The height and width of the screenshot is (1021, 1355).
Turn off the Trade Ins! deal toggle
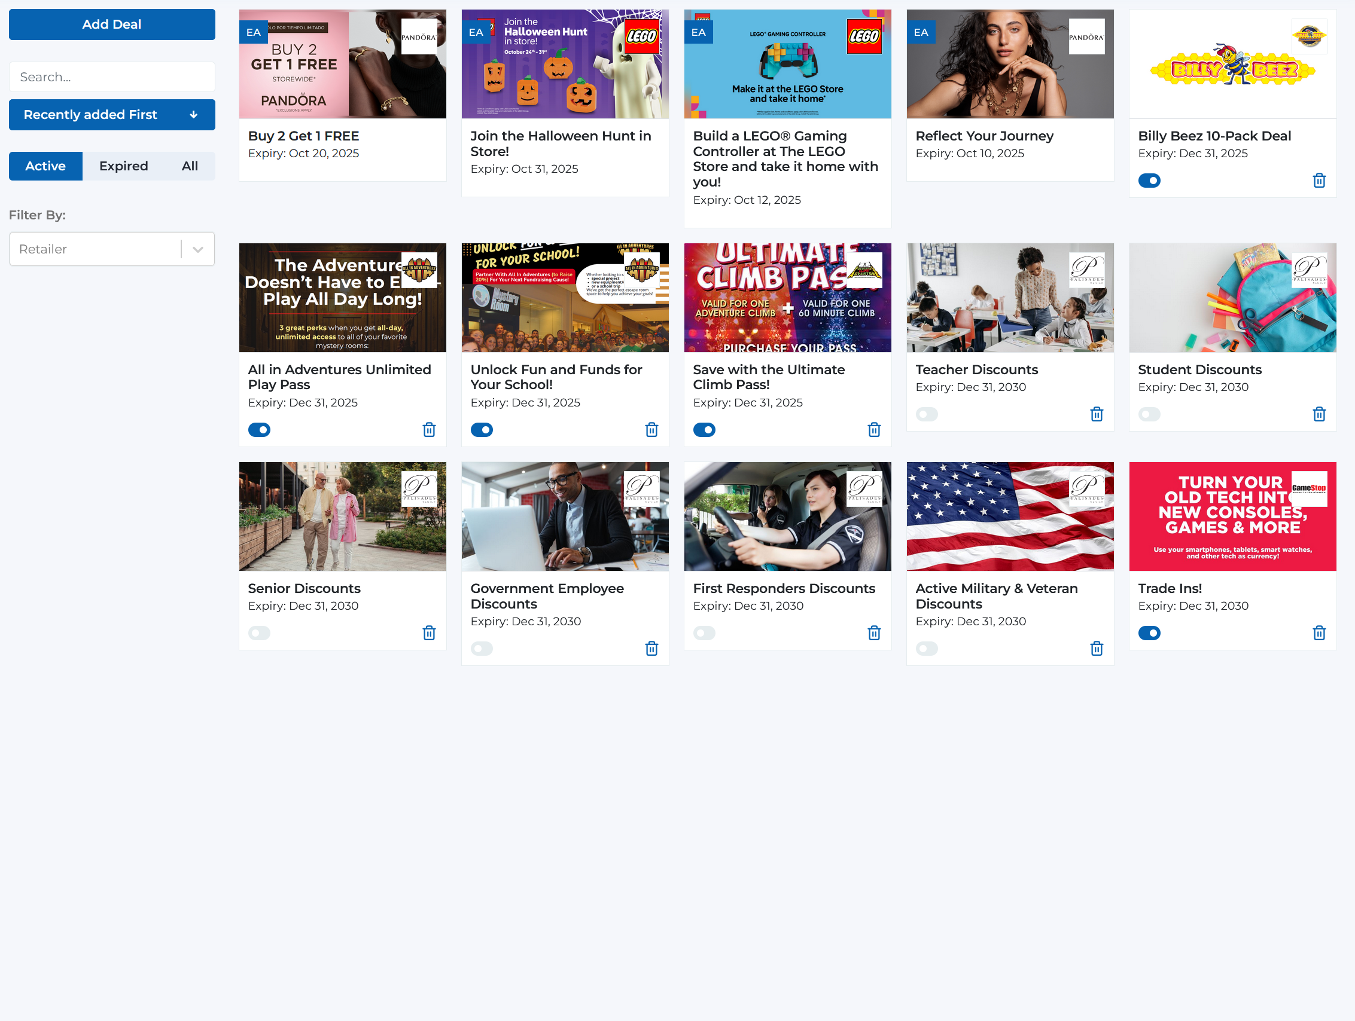(x=1150, y=633)
